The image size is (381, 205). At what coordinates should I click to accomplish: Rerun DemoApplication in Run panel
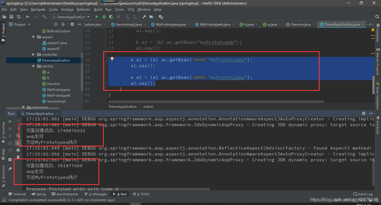click(x=10, y=121)
